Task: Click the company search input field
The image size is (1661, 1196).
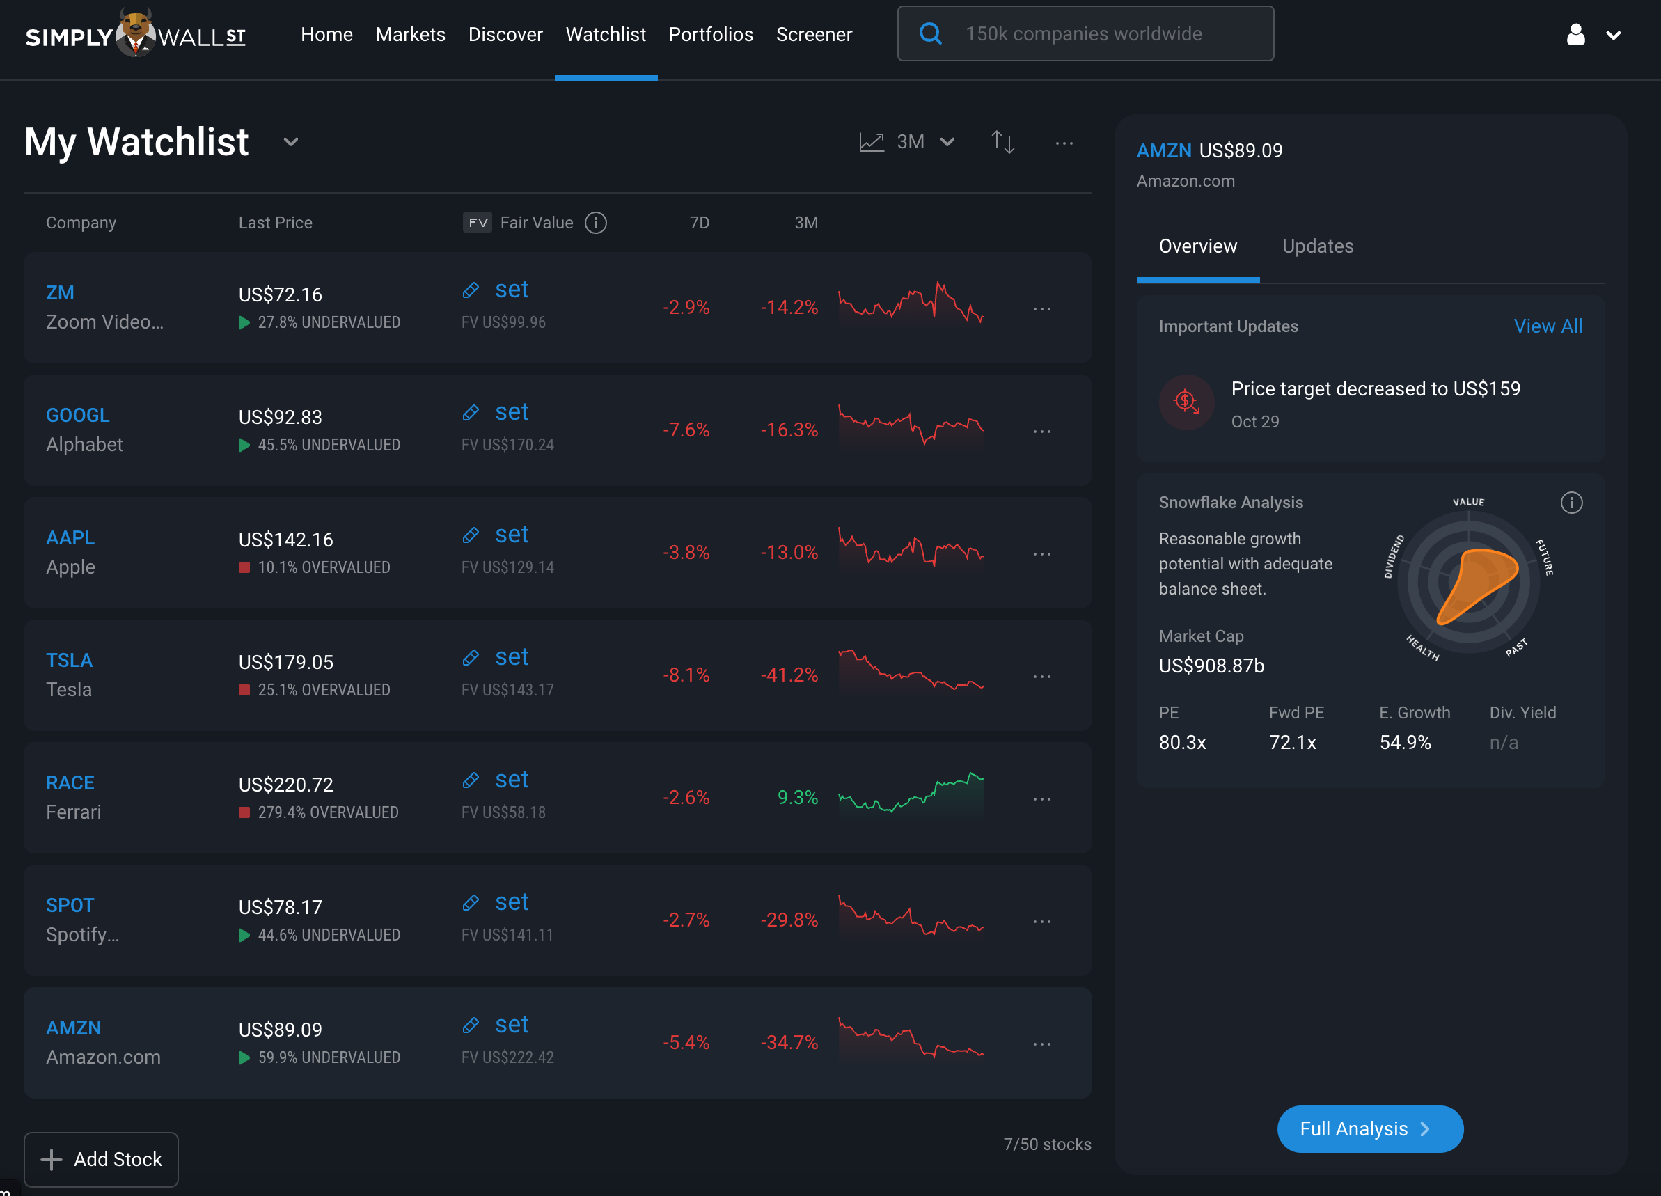Action: (1099, 34)
